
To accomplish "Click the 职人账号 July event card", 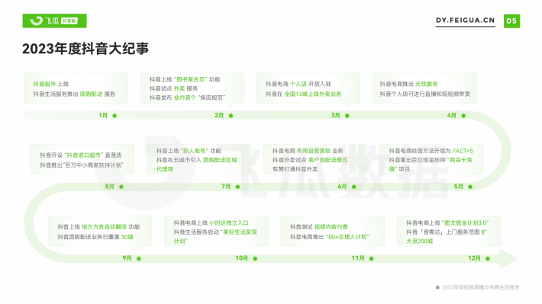I will tap(198, 159).
